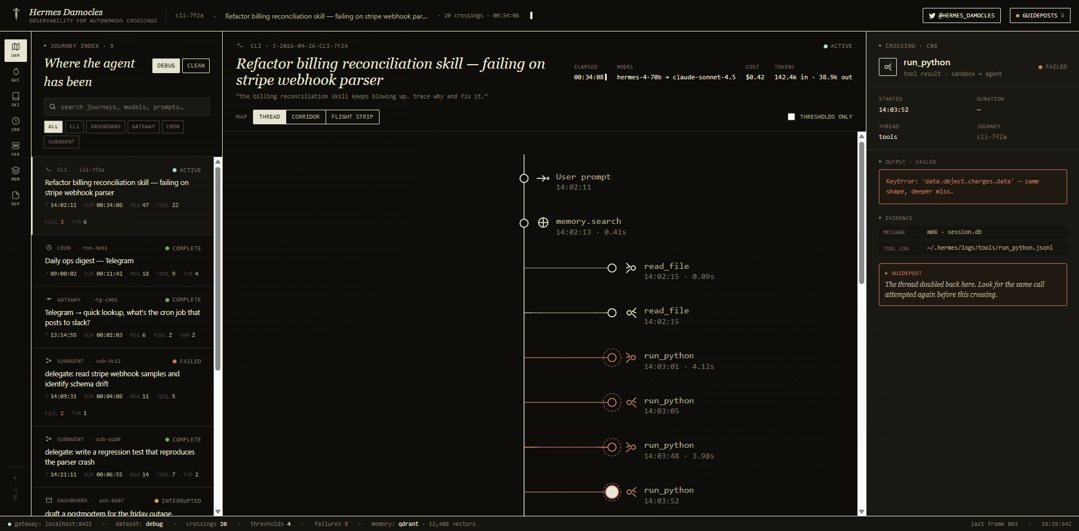
Task: Open the @HERMES_DAMOCLES Twitter link
Action: point(961,16)
